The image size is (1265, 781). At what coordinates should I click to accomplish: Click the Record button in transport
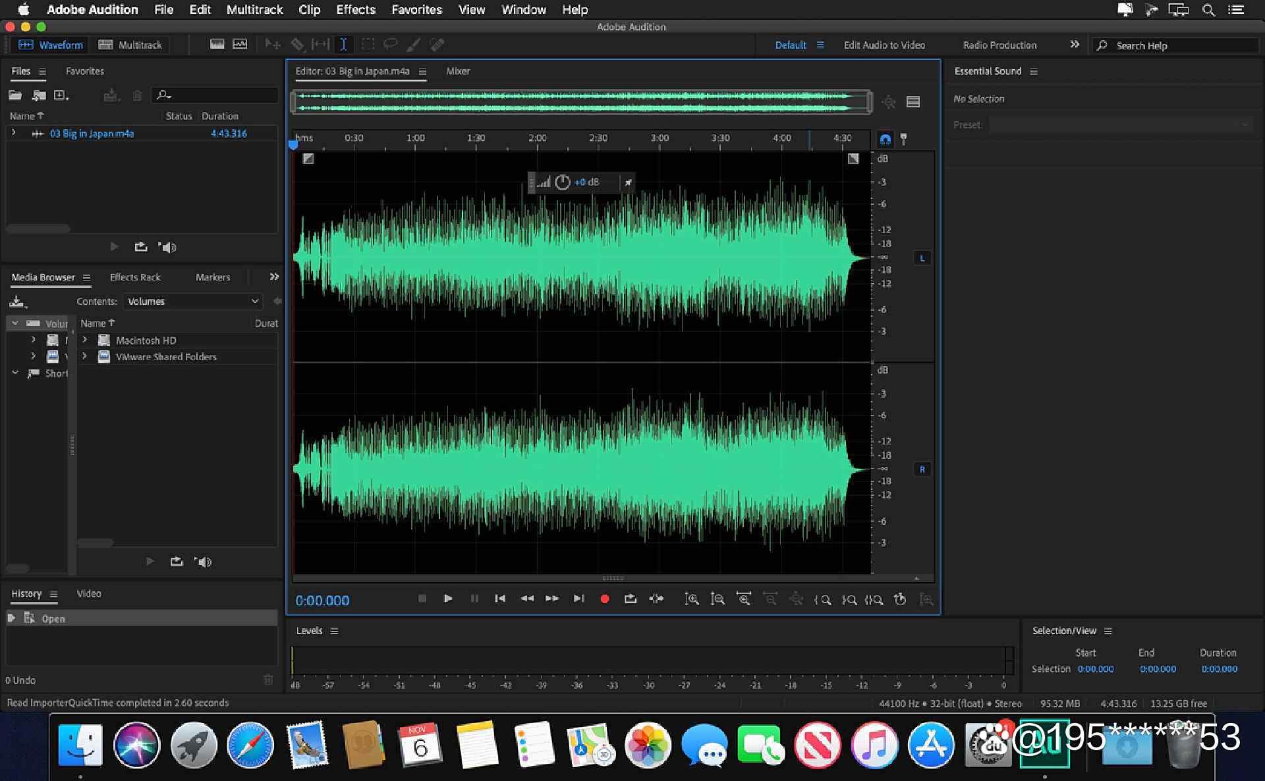604,599
